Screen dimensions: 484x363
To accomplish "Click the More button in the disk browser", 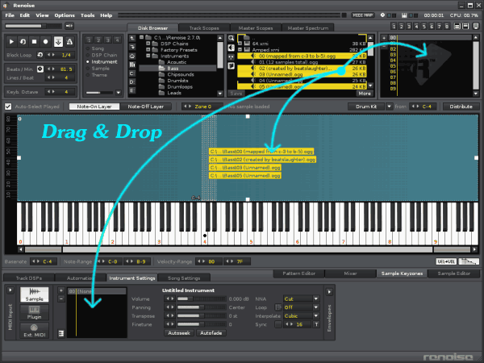I will [x=365, y=94].
